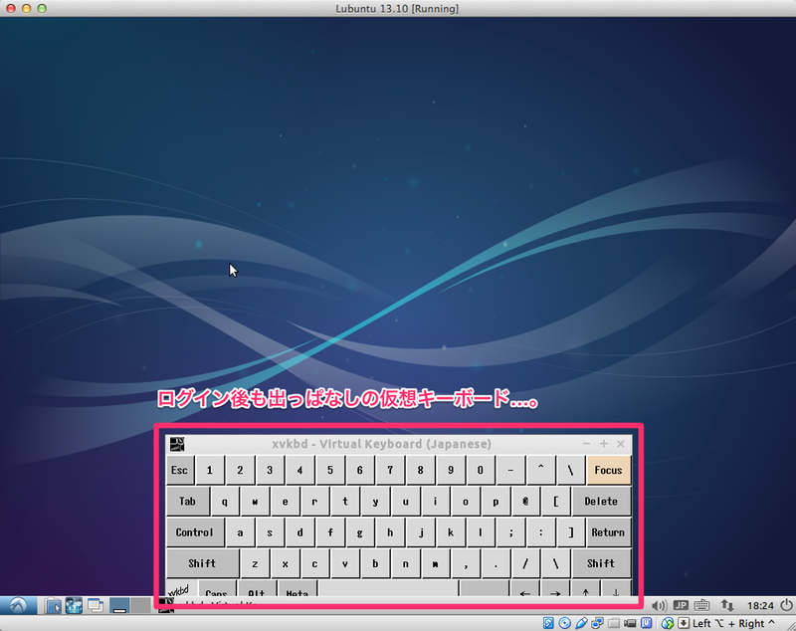This screenshot has width=796, height=631.
Task: Click the number 0 key
Action: [481, 470]
